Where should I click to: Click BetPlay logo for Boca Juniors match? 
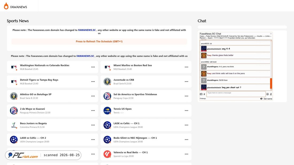click(x=14, y=125)
